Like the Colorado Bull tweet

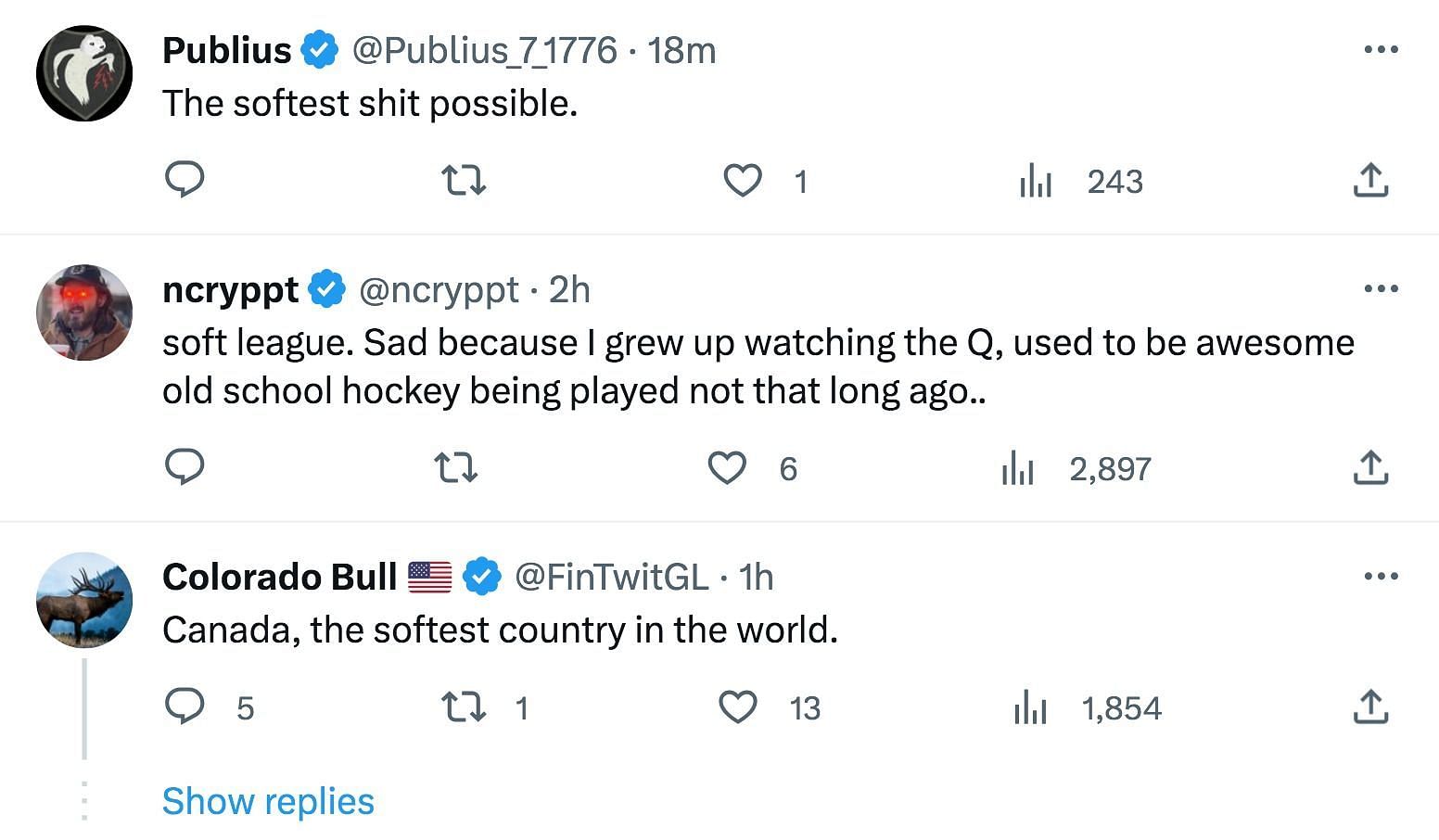738,707
